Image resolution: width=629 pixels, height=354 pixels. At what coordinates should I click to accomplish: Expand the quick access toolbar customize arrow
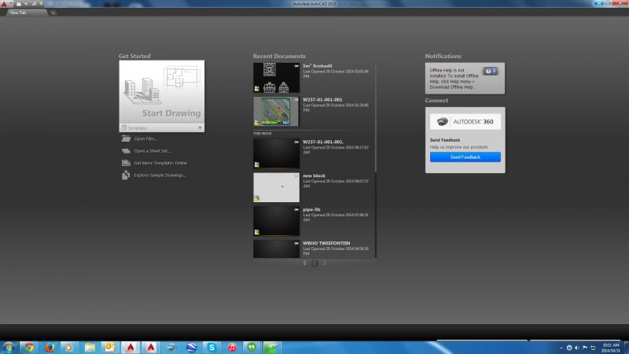[41, 4]
